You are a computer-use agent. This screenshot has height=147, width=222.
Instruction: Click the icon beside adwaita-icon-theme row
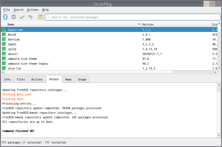click(4, 59)
